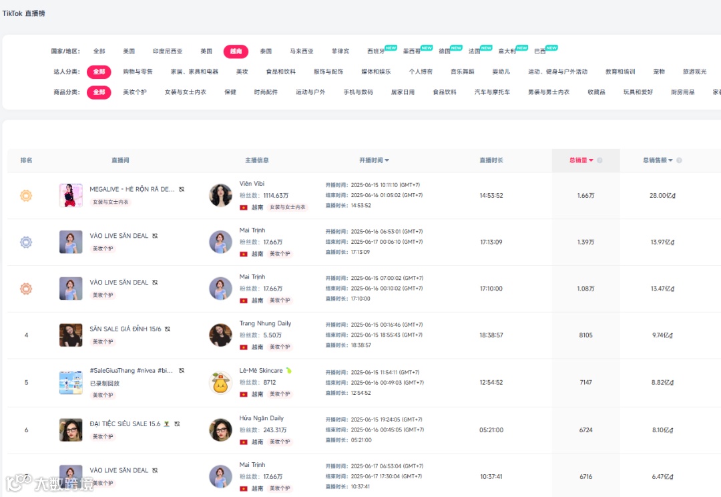Filter creators by 购物与零售
The height and width of the screenshot is (497, 721).
138,71
